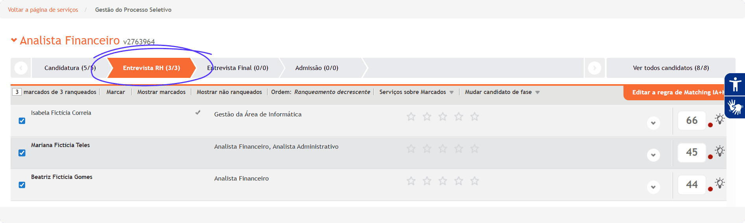Expand details for Mariana Fictícia Teles's row
The height and width of the screenshot is (223, 745).
pos(653,155)
